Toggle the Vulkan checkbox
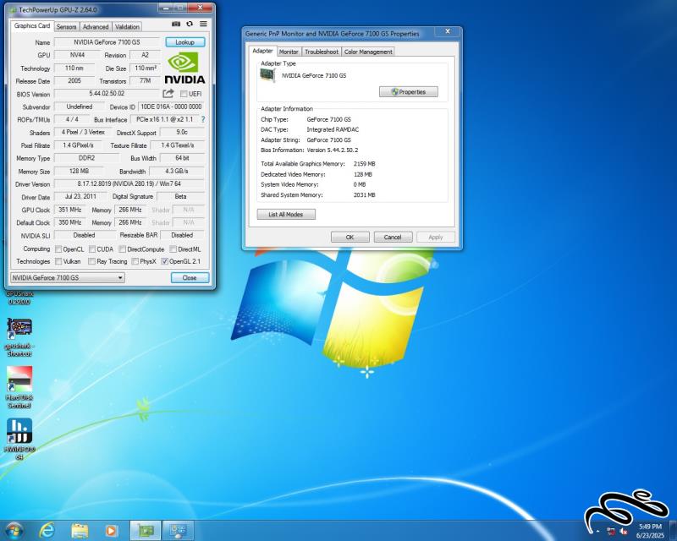The image size is (677, 541). 58,261
